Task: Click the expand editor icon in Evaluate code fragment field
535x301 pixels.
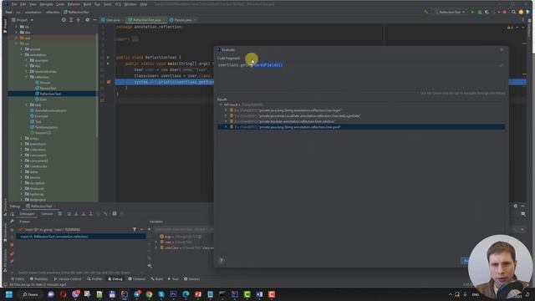Action: (x=501, y=65)
